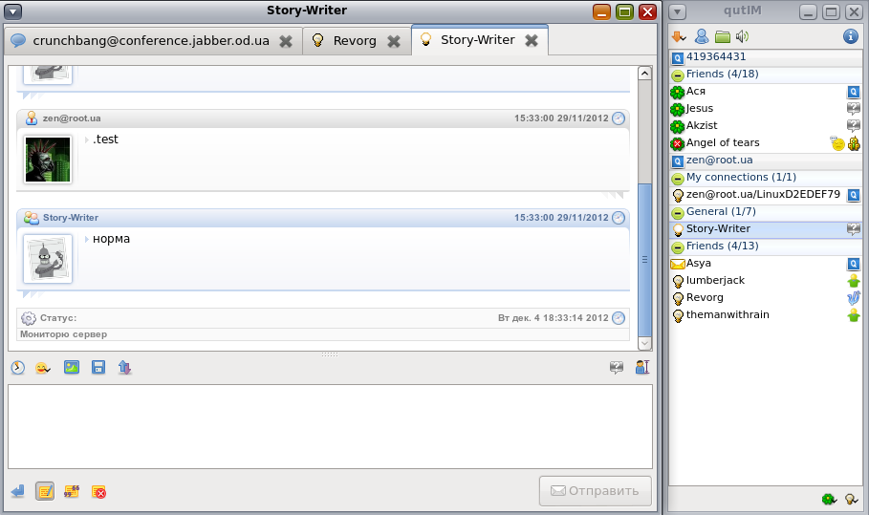Image resolution: width=869 pixels, height=515 pixels.
Task: Click the yellow smiley mood icon beside Angel of tears
Action: (837, 143)
